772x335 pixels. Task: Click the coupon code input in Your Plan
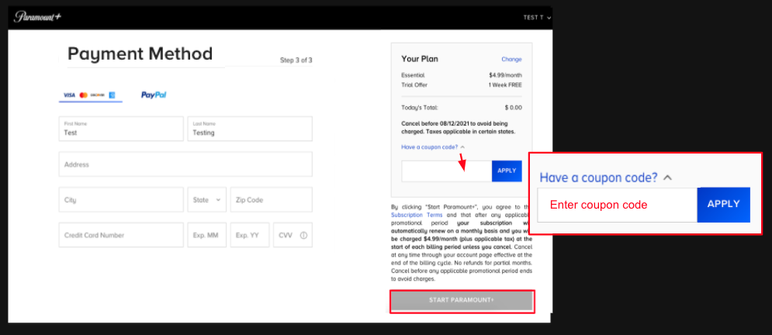click(447, 171)
